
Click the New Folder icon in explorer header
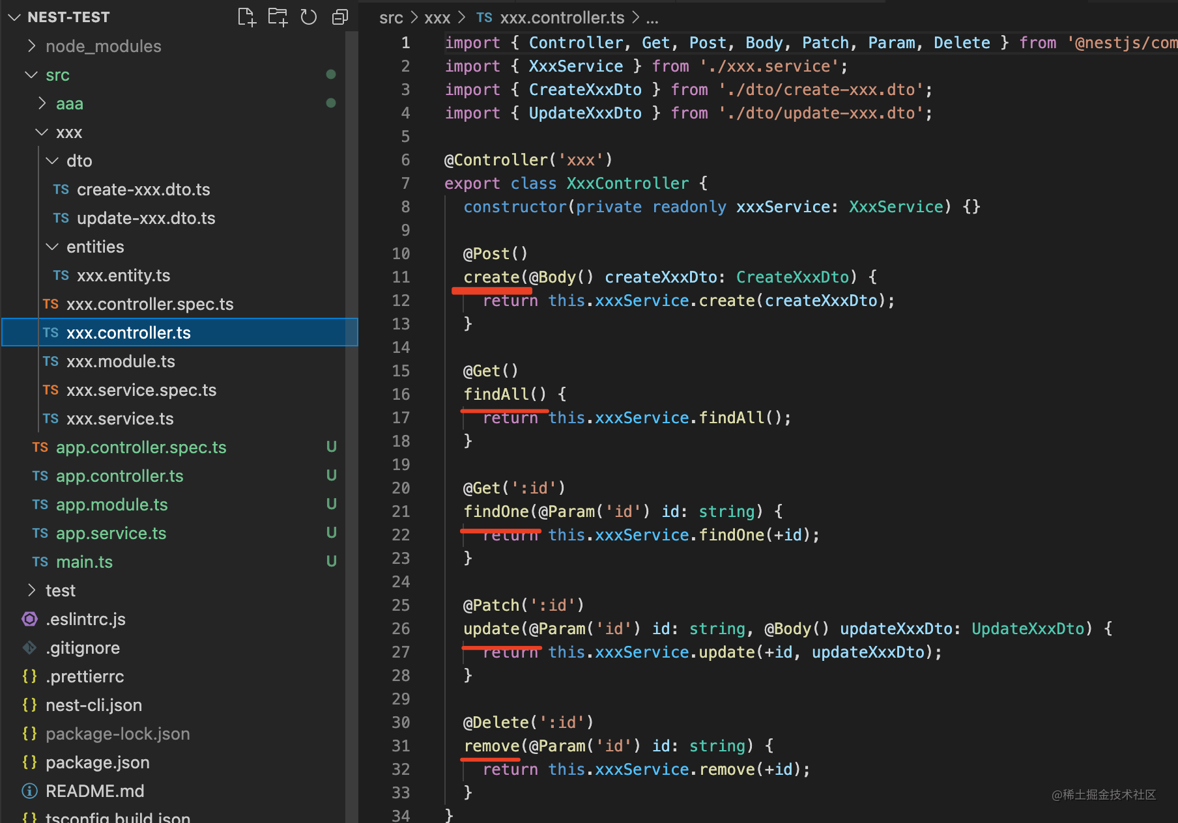click(278, 17)
